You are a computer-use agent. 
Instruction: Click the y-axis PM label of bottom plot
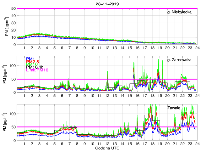click(x=7, y=122)
